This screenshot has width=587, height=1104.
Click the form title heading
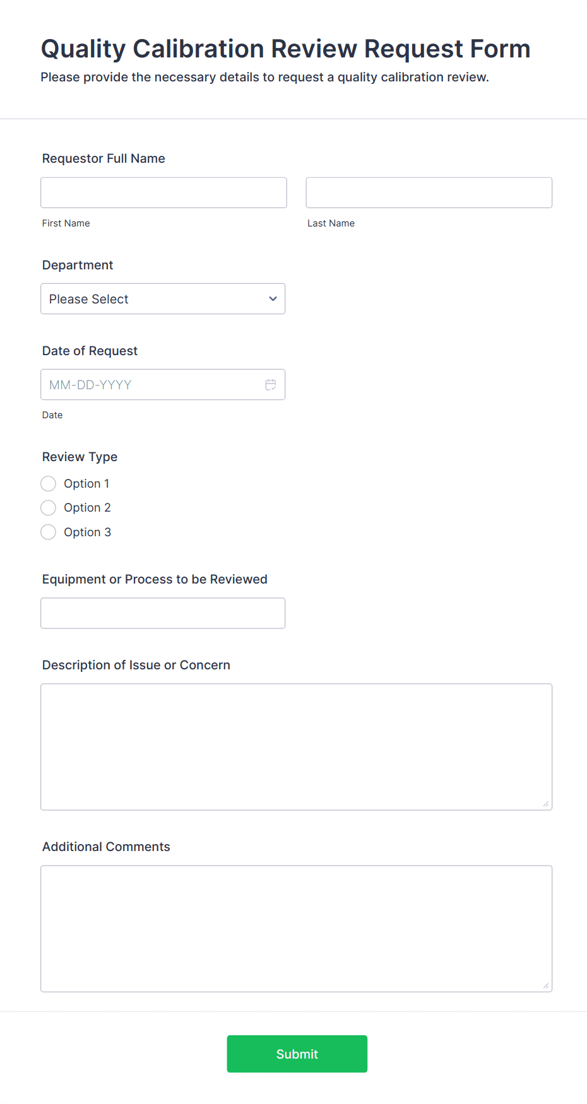pos(285,49)
